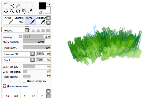Viewport: 155px width, 99px height.
Task: Click the Сме-ние цв. 44 slider
Action: pyautogui.click(x=37, y=66)
